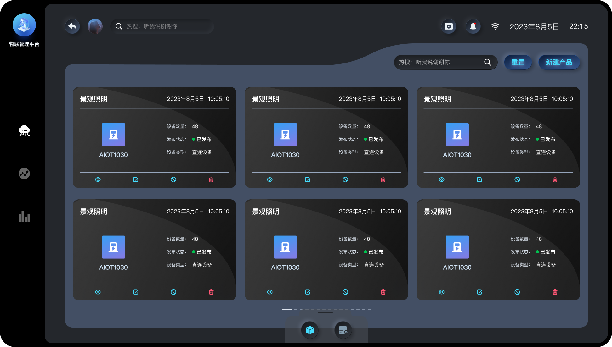The height and width of the screenshot is (347, 612).
Task: Click the screenshot camera icon in top bar
Action: pyautogui.click(x=449, y=26)
